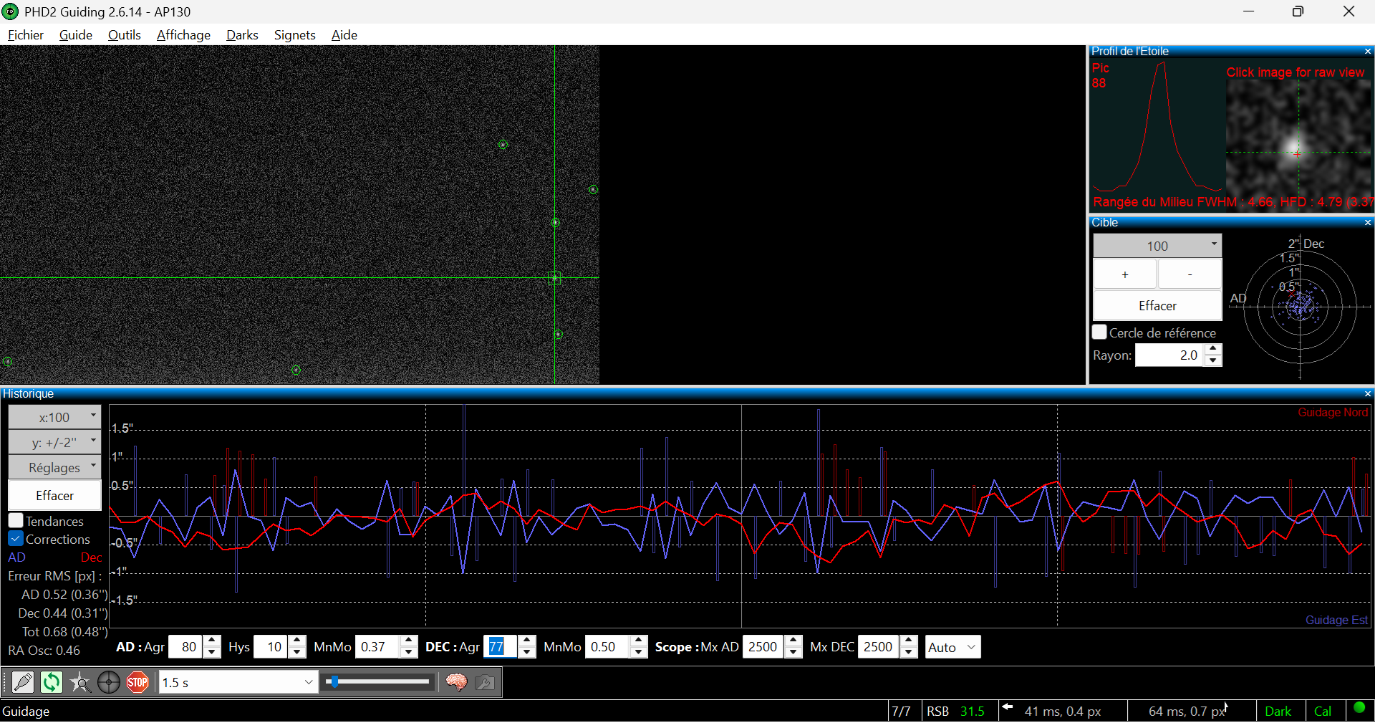Screen dimensions: 1375x728
Task: Increase Mx DEC with its up arrow
Action: pyautogui.click(x=909, y=641)
